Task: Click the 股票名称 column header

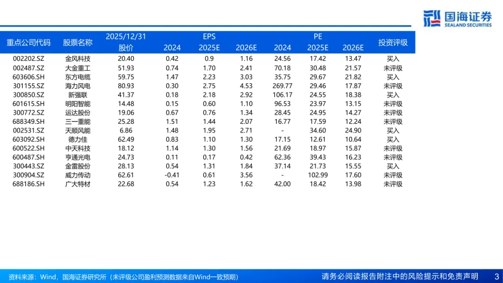Action: click(x=78, y=42)
